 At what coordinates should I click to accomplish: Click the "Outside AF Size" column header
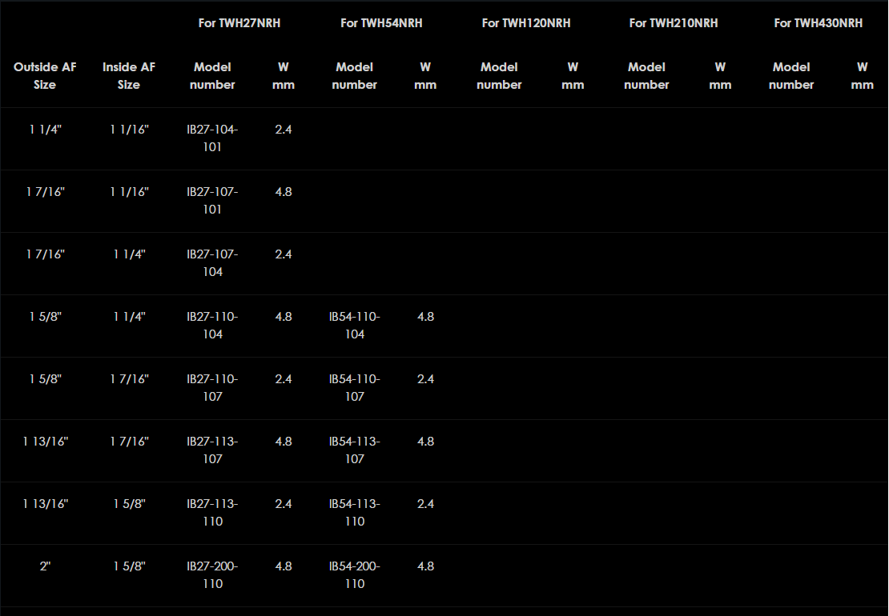point(45,76)
